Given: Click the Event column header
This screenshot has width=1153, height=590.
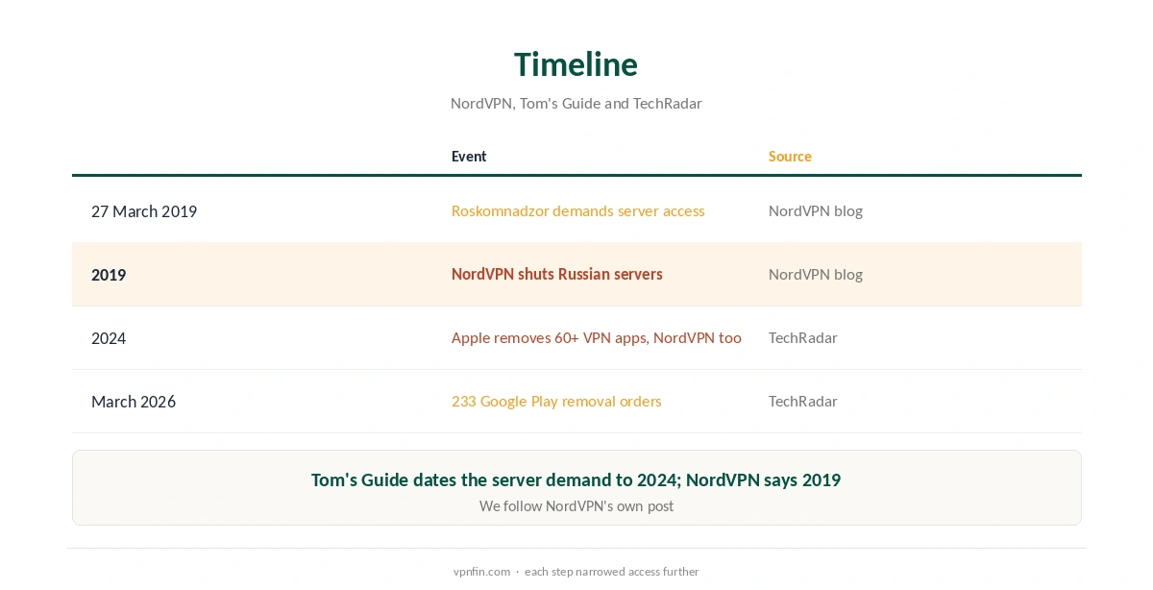Looking at the screenshot, I should pyautogui.click(x=469, y=157).
